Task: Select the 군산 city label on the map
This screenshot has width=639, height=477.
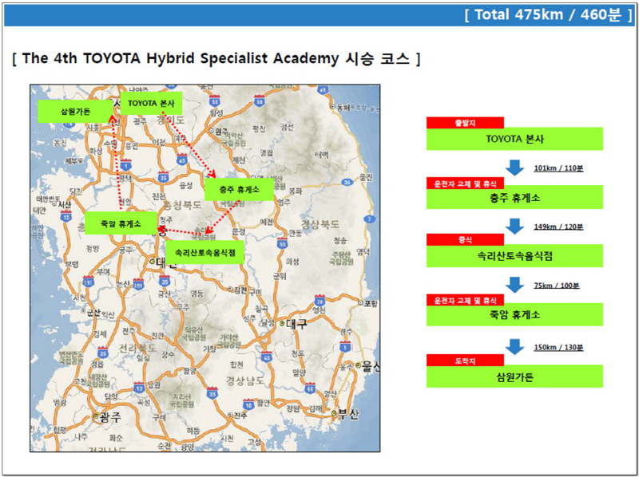Action: coord(93,311)
